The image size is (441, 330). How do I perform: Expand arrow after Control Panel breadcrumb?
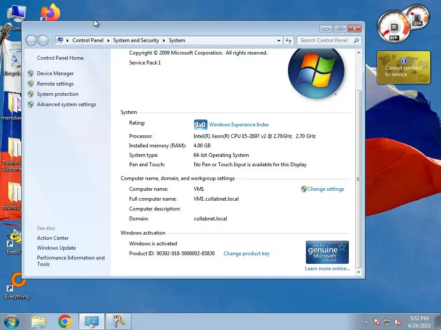pyautogui.click(x=108, y=40)
